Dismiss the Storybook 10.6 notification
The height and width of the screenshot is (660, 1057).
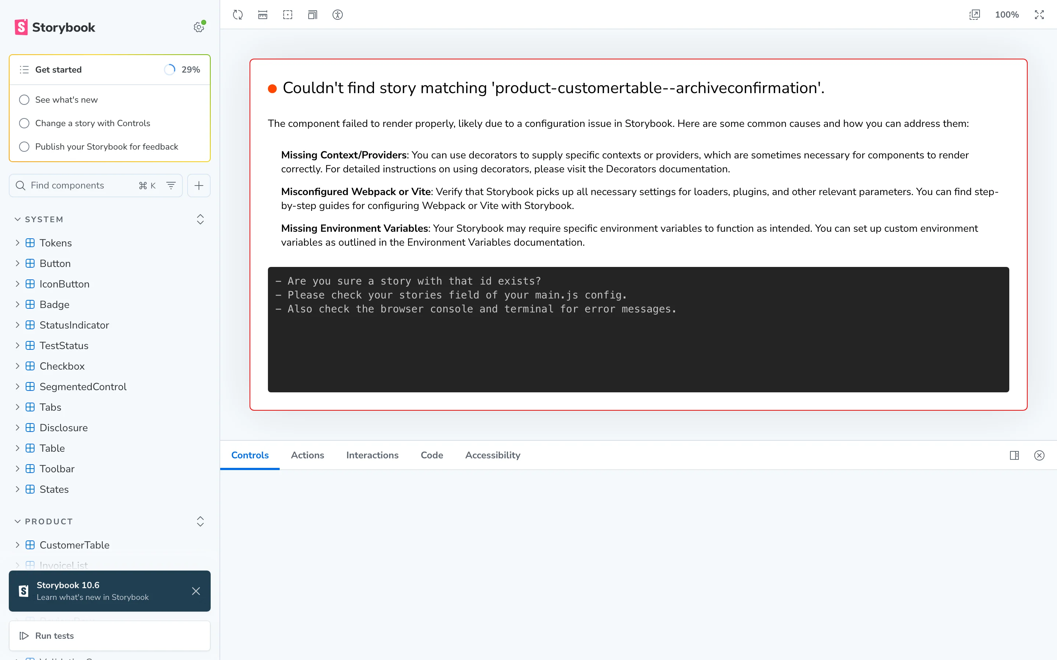(x=196, y=591)
